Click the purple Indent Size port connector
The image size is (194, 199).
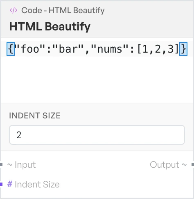(x=1, y=184)
